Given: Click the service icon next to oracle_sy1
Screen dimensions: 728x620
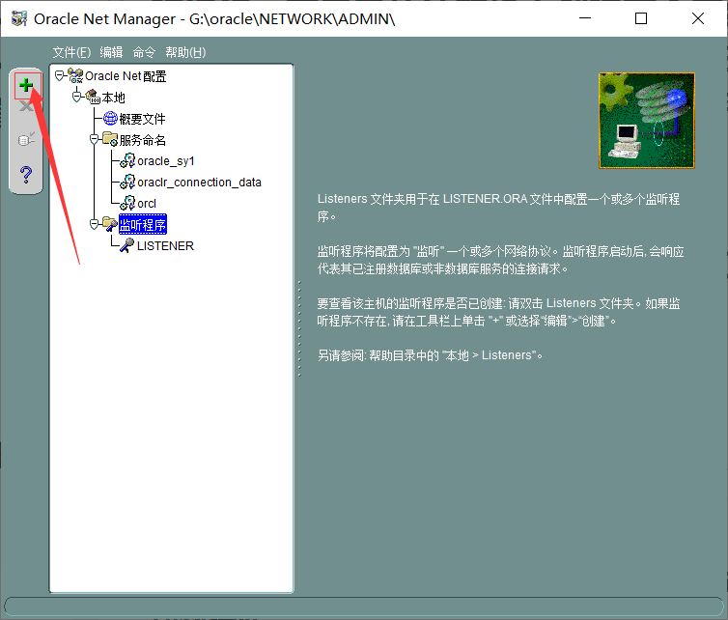Looking at the screenshot, I should point(127,160).
